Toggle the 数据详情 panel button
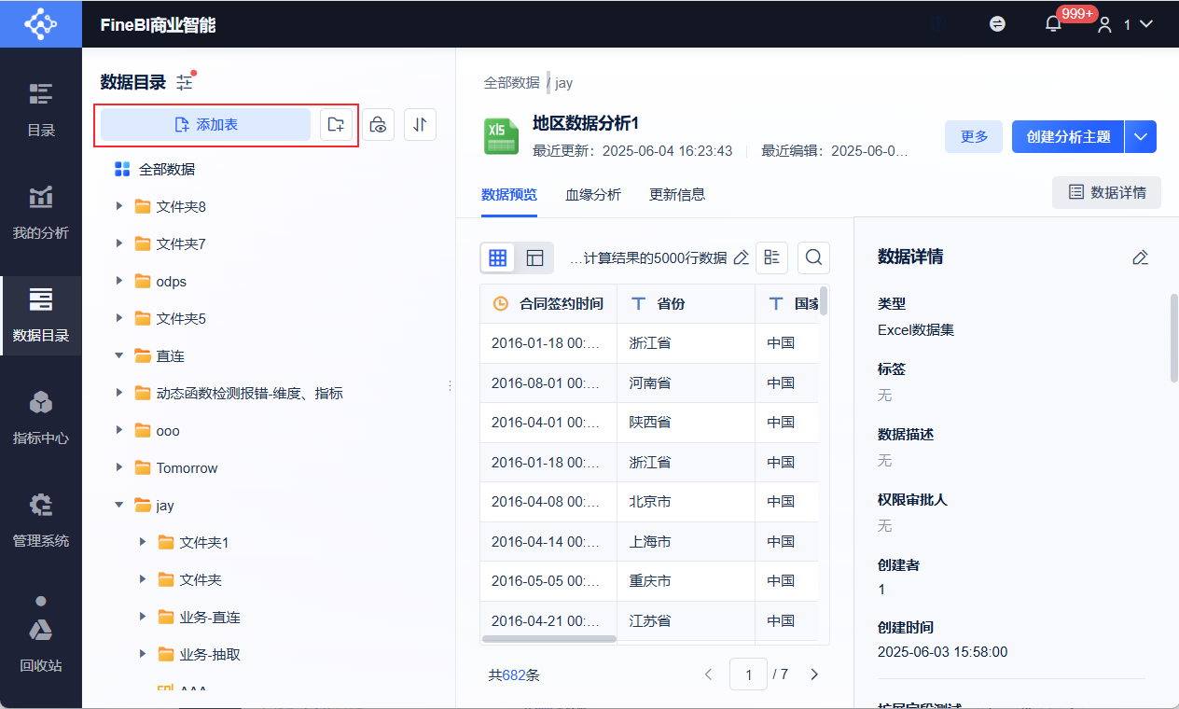This screenshot has height=709, width=1179. (1106, 192)
